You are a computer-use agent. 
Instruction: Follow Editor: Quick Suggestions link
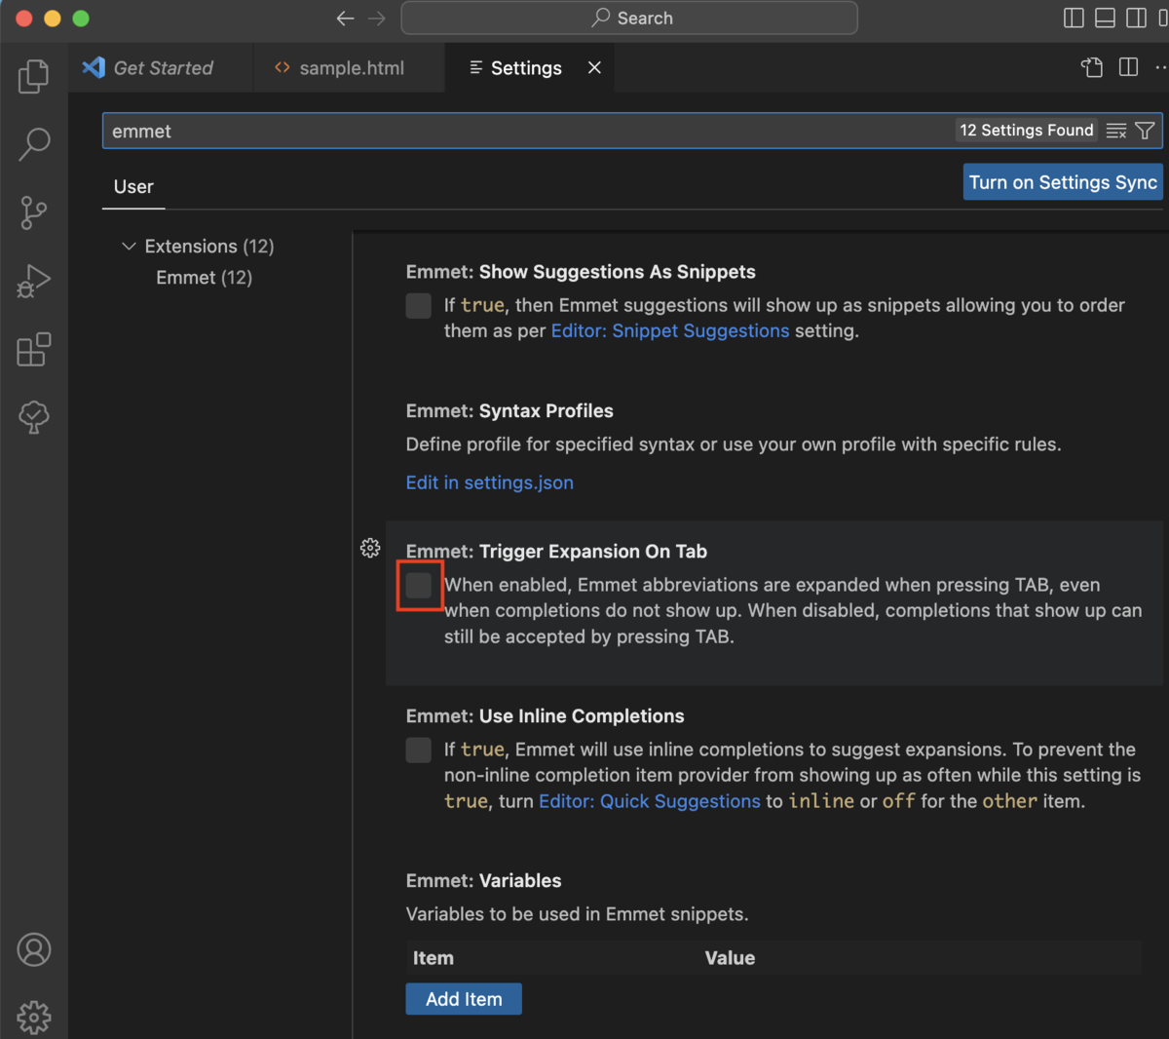click(650, 801)
